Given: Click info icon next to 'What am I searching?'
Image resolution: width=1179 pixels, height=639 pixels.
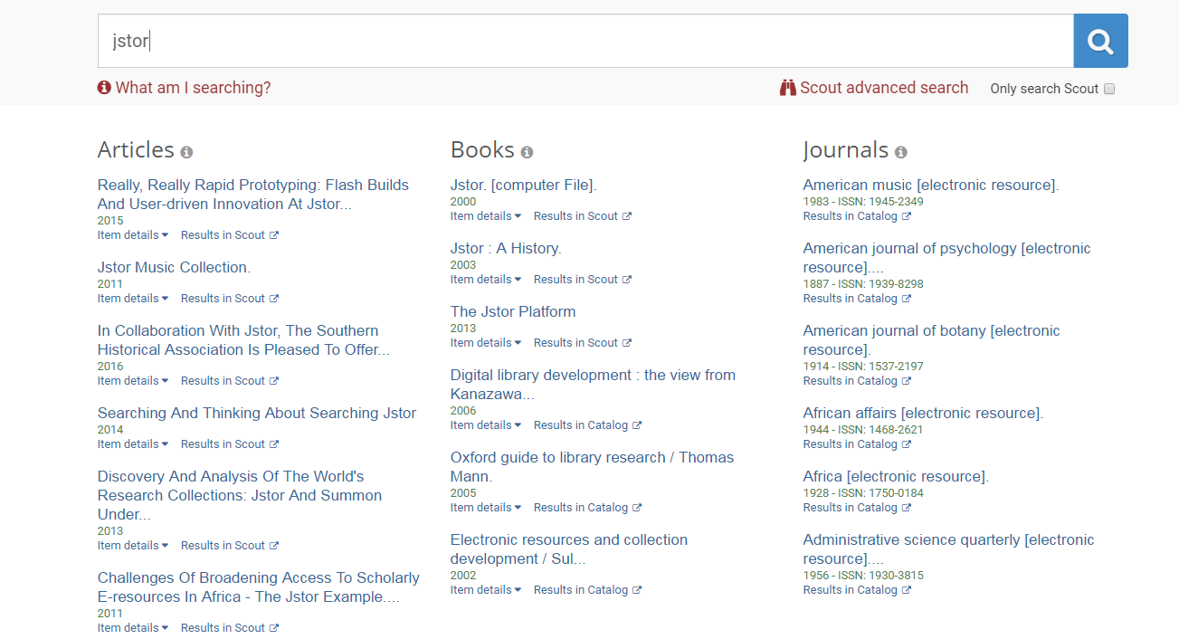Looking at the screenshot, I should pyautogui.click(x=104, y=88).
